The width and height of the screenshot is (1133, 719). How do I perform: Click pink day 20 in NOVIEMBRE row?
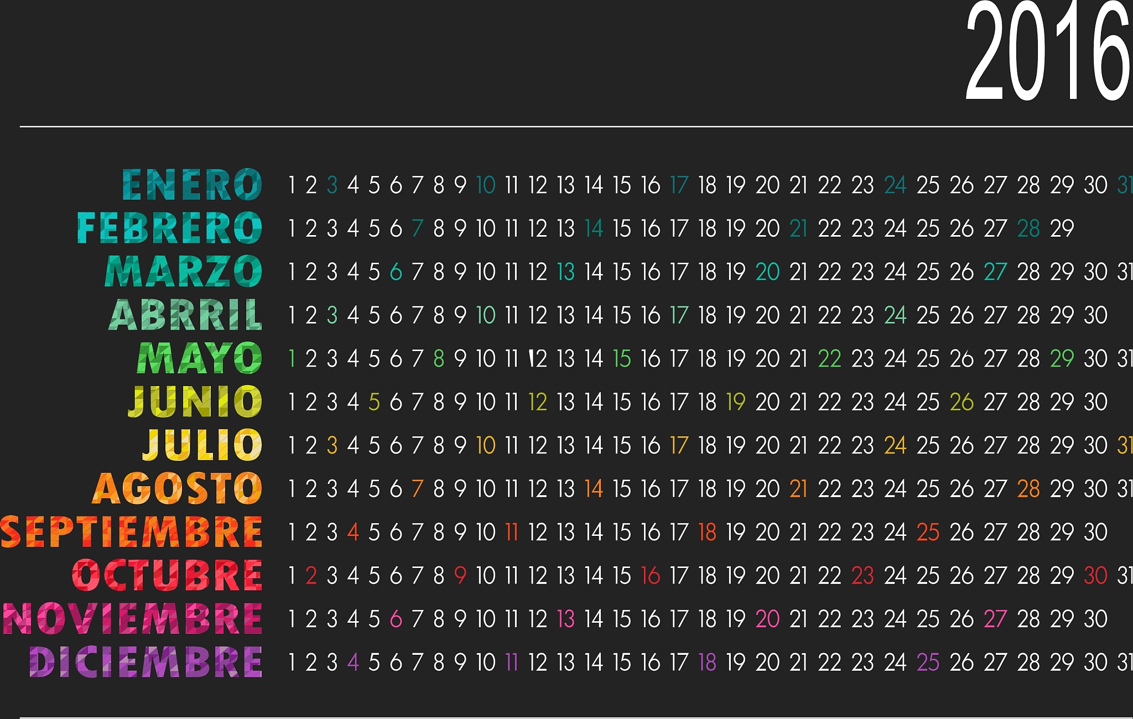[767, 619]
